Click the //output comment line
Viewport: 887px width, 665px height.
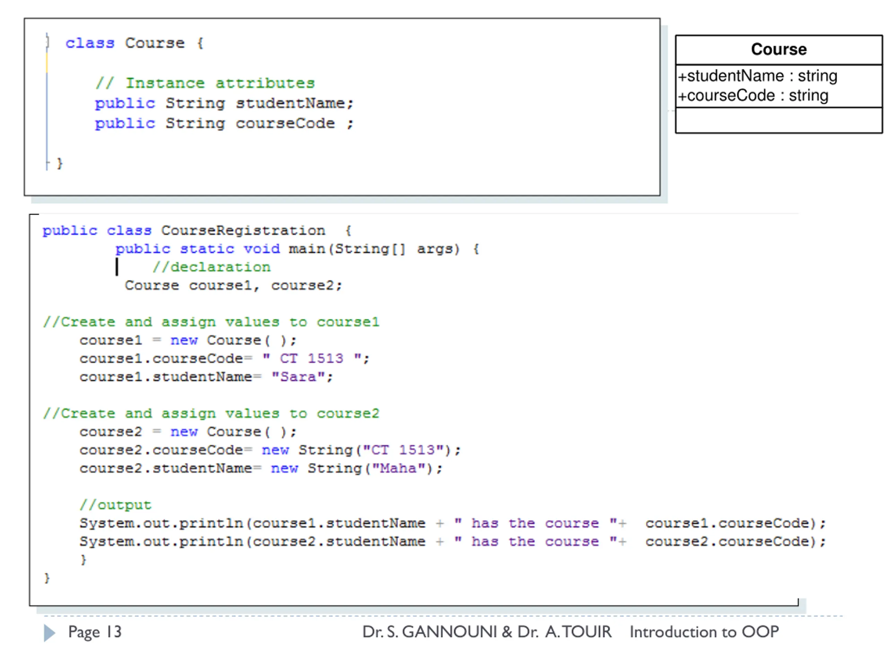(115, 505)
